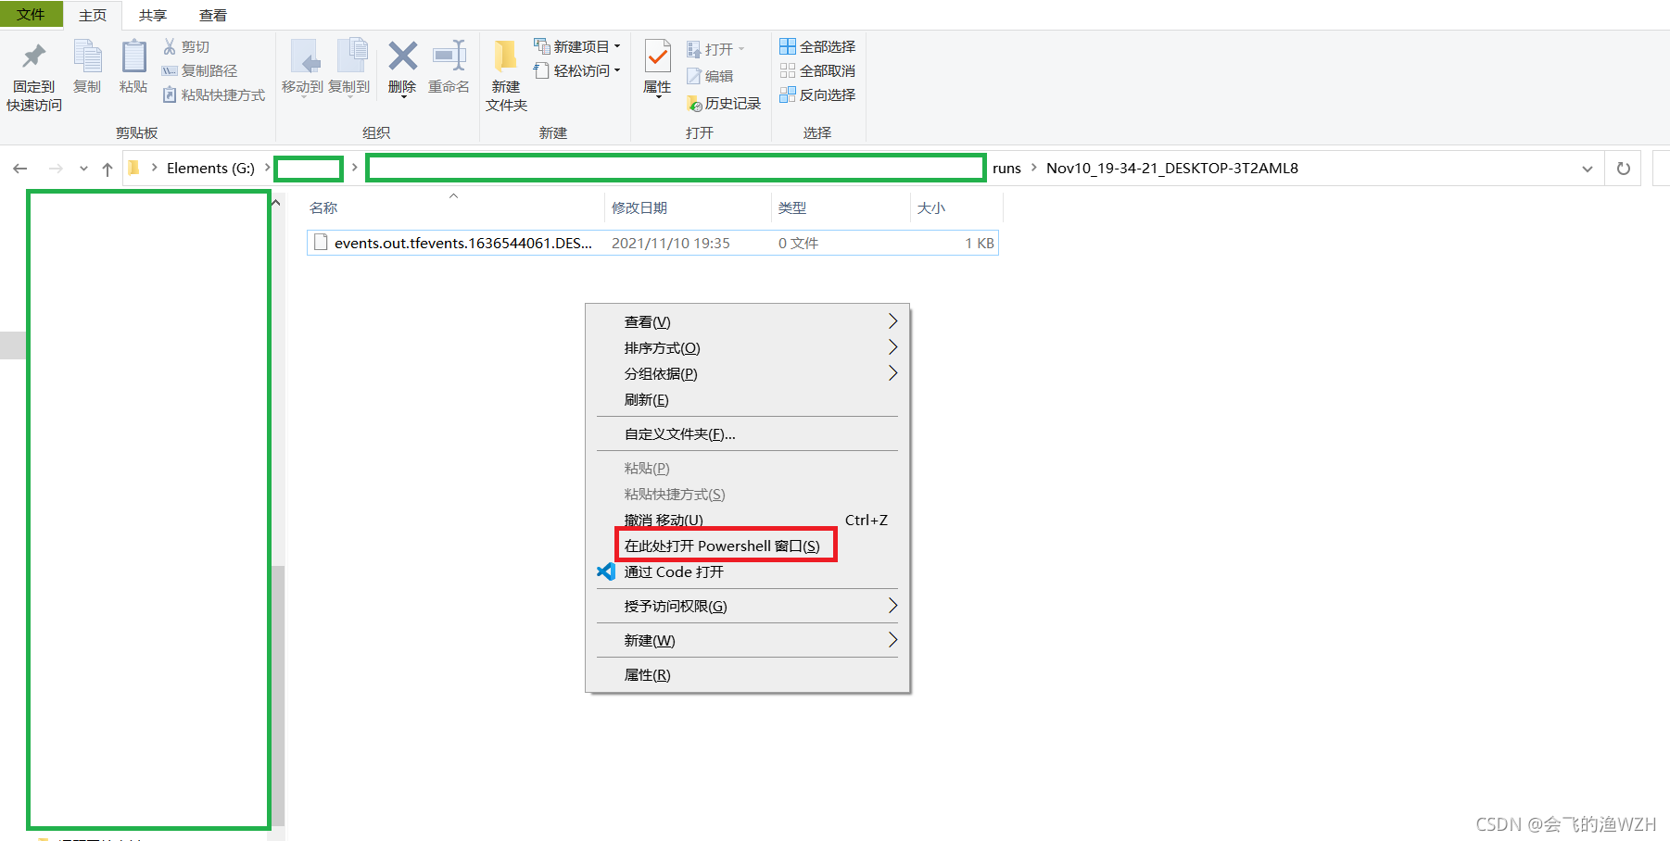Viewport: 1670px width, 841px height.
Task: Click the Back navigation arrow
Action: pyautogui.click(x=20, y=169)
